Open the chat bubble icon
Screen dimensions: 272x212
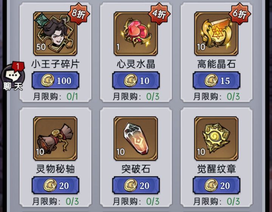pyautogui.click(x=13, y=76)
